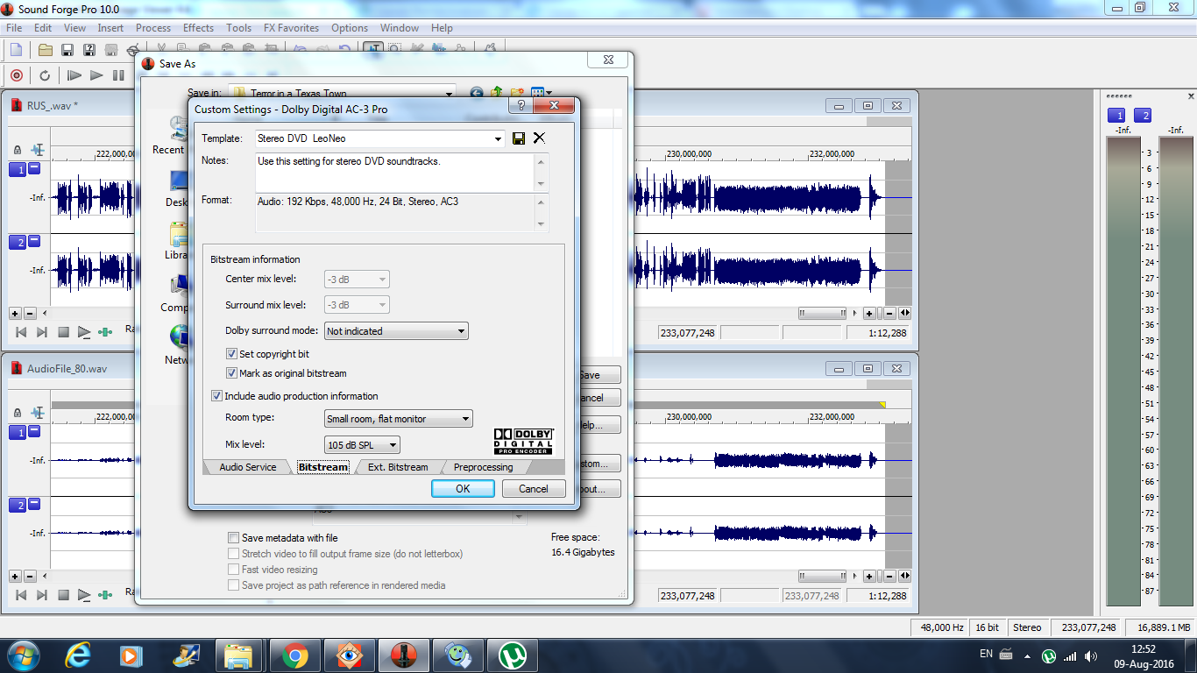Open Mix level dropdown
Screen dimensions: 1197x673
pos(393,445)
